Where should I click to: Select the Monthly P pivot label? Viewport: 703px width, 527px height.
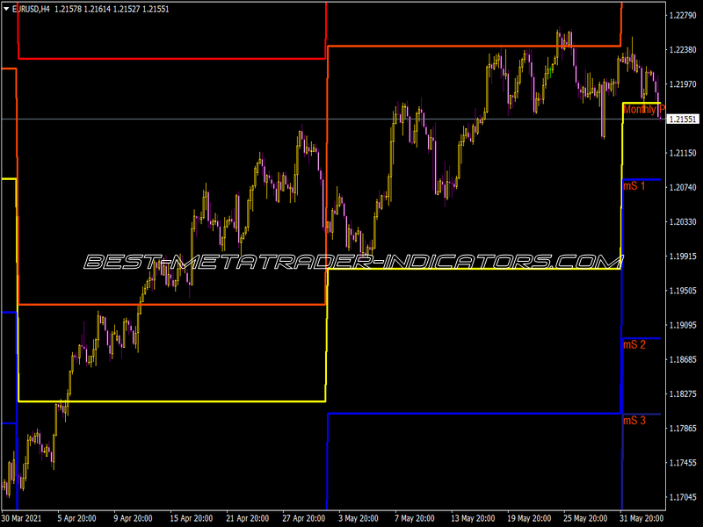644,109
